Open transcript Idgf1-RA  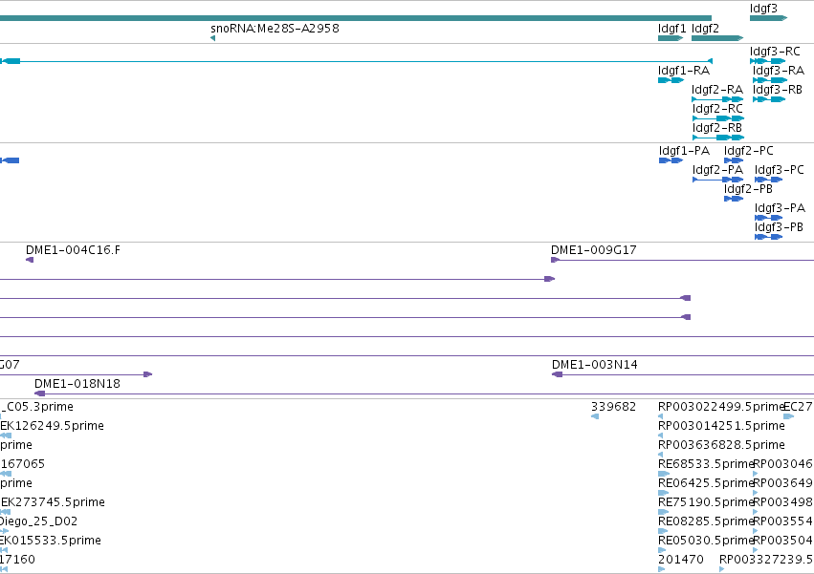pyautogui.click(x=671, y=80)
